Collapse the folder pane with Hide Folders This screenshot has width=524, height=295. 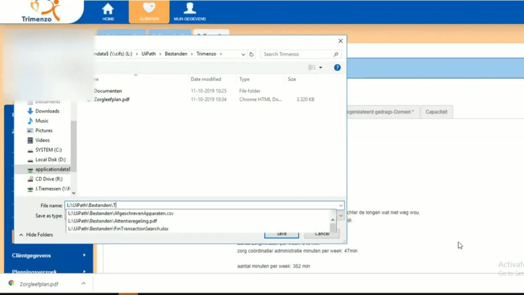click(x=36, y=235)
